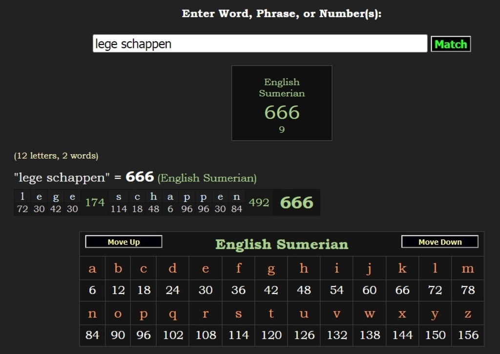Select letter 'm' in the cipher chart
Viewport: 500px width, 354px height.
pyautogui.click(x=467, y=268)
